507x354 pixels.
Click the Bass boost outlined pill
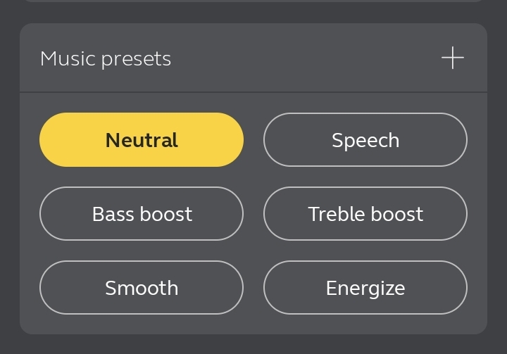(142, 213)
